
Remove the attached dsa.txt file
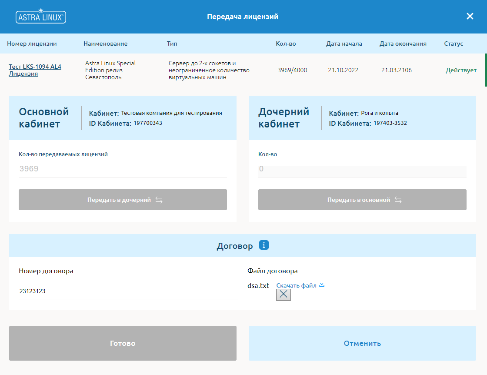pos(284,295)
